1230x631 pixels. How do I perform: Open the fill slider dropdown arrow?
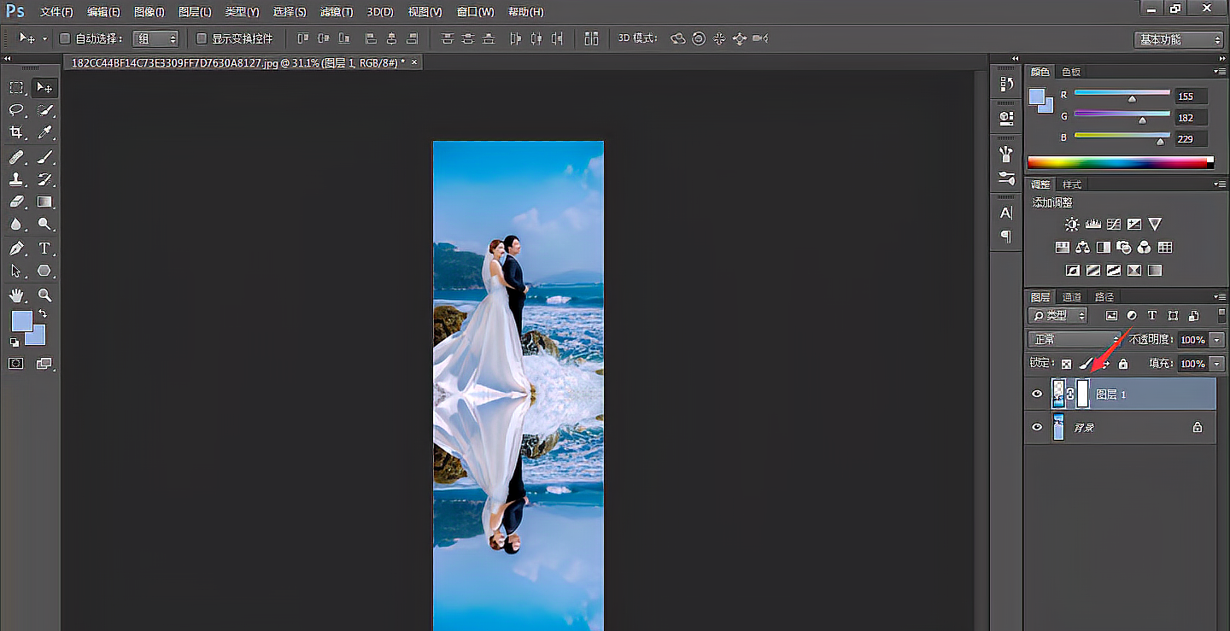point(1217,364)
